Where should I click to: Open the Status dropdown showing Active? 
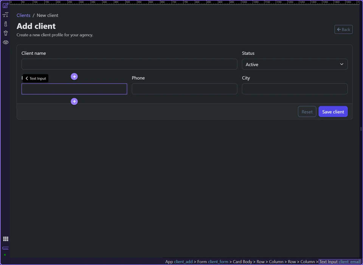click(295, 64)
